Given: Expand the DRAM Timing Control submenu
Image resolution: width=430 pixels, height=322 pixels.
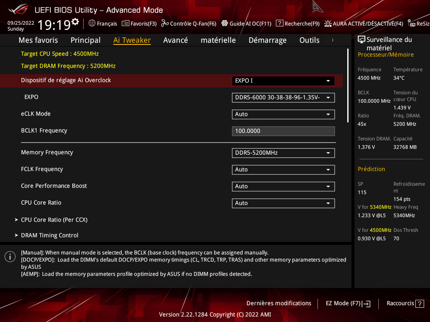Looking at the screenshot, I should (50, 235).
